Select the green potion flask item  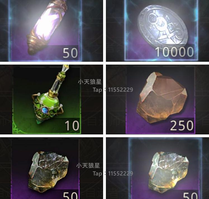(x=49, y=95)
